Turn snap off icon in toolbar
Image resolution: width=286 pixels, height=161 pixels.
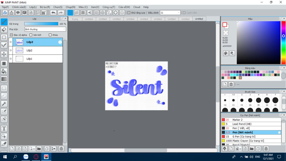(x=70, y=13)
